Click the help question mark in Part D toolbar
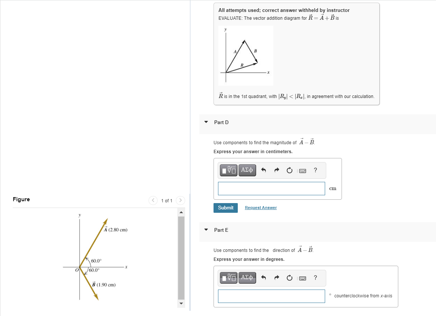Image resolution: width=436 pixels, height=316 pixels. point(315,170)
